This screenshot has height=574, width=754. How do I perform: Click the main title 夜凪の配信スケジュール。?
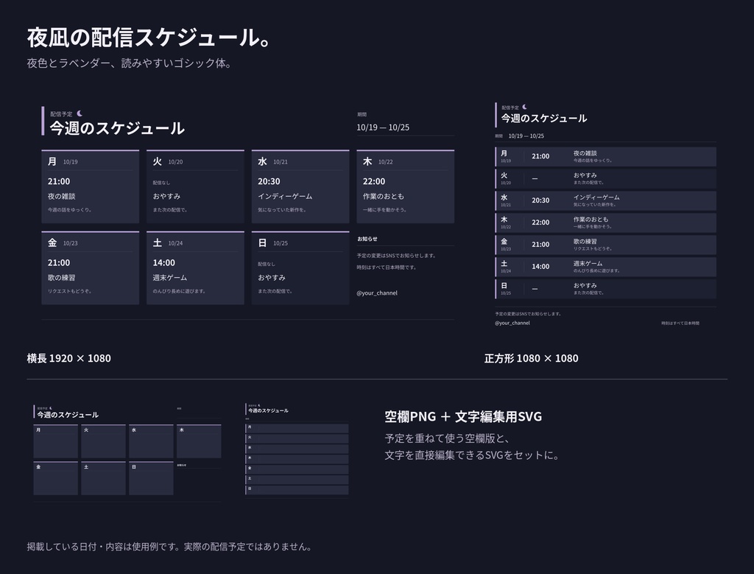point(149,37)
